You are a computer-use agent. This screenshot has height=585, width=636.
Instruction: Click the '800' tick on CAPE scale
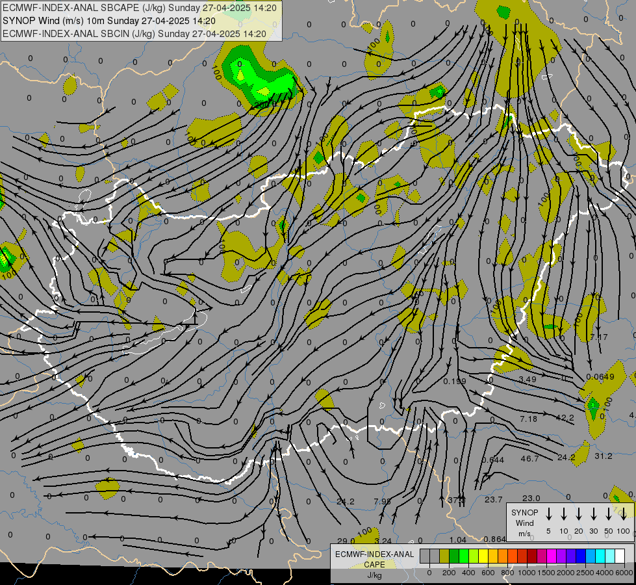[507, 573]
